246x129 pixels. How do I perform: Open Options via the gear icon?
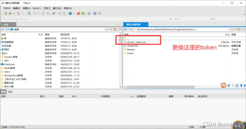click(x=89, y=14)
